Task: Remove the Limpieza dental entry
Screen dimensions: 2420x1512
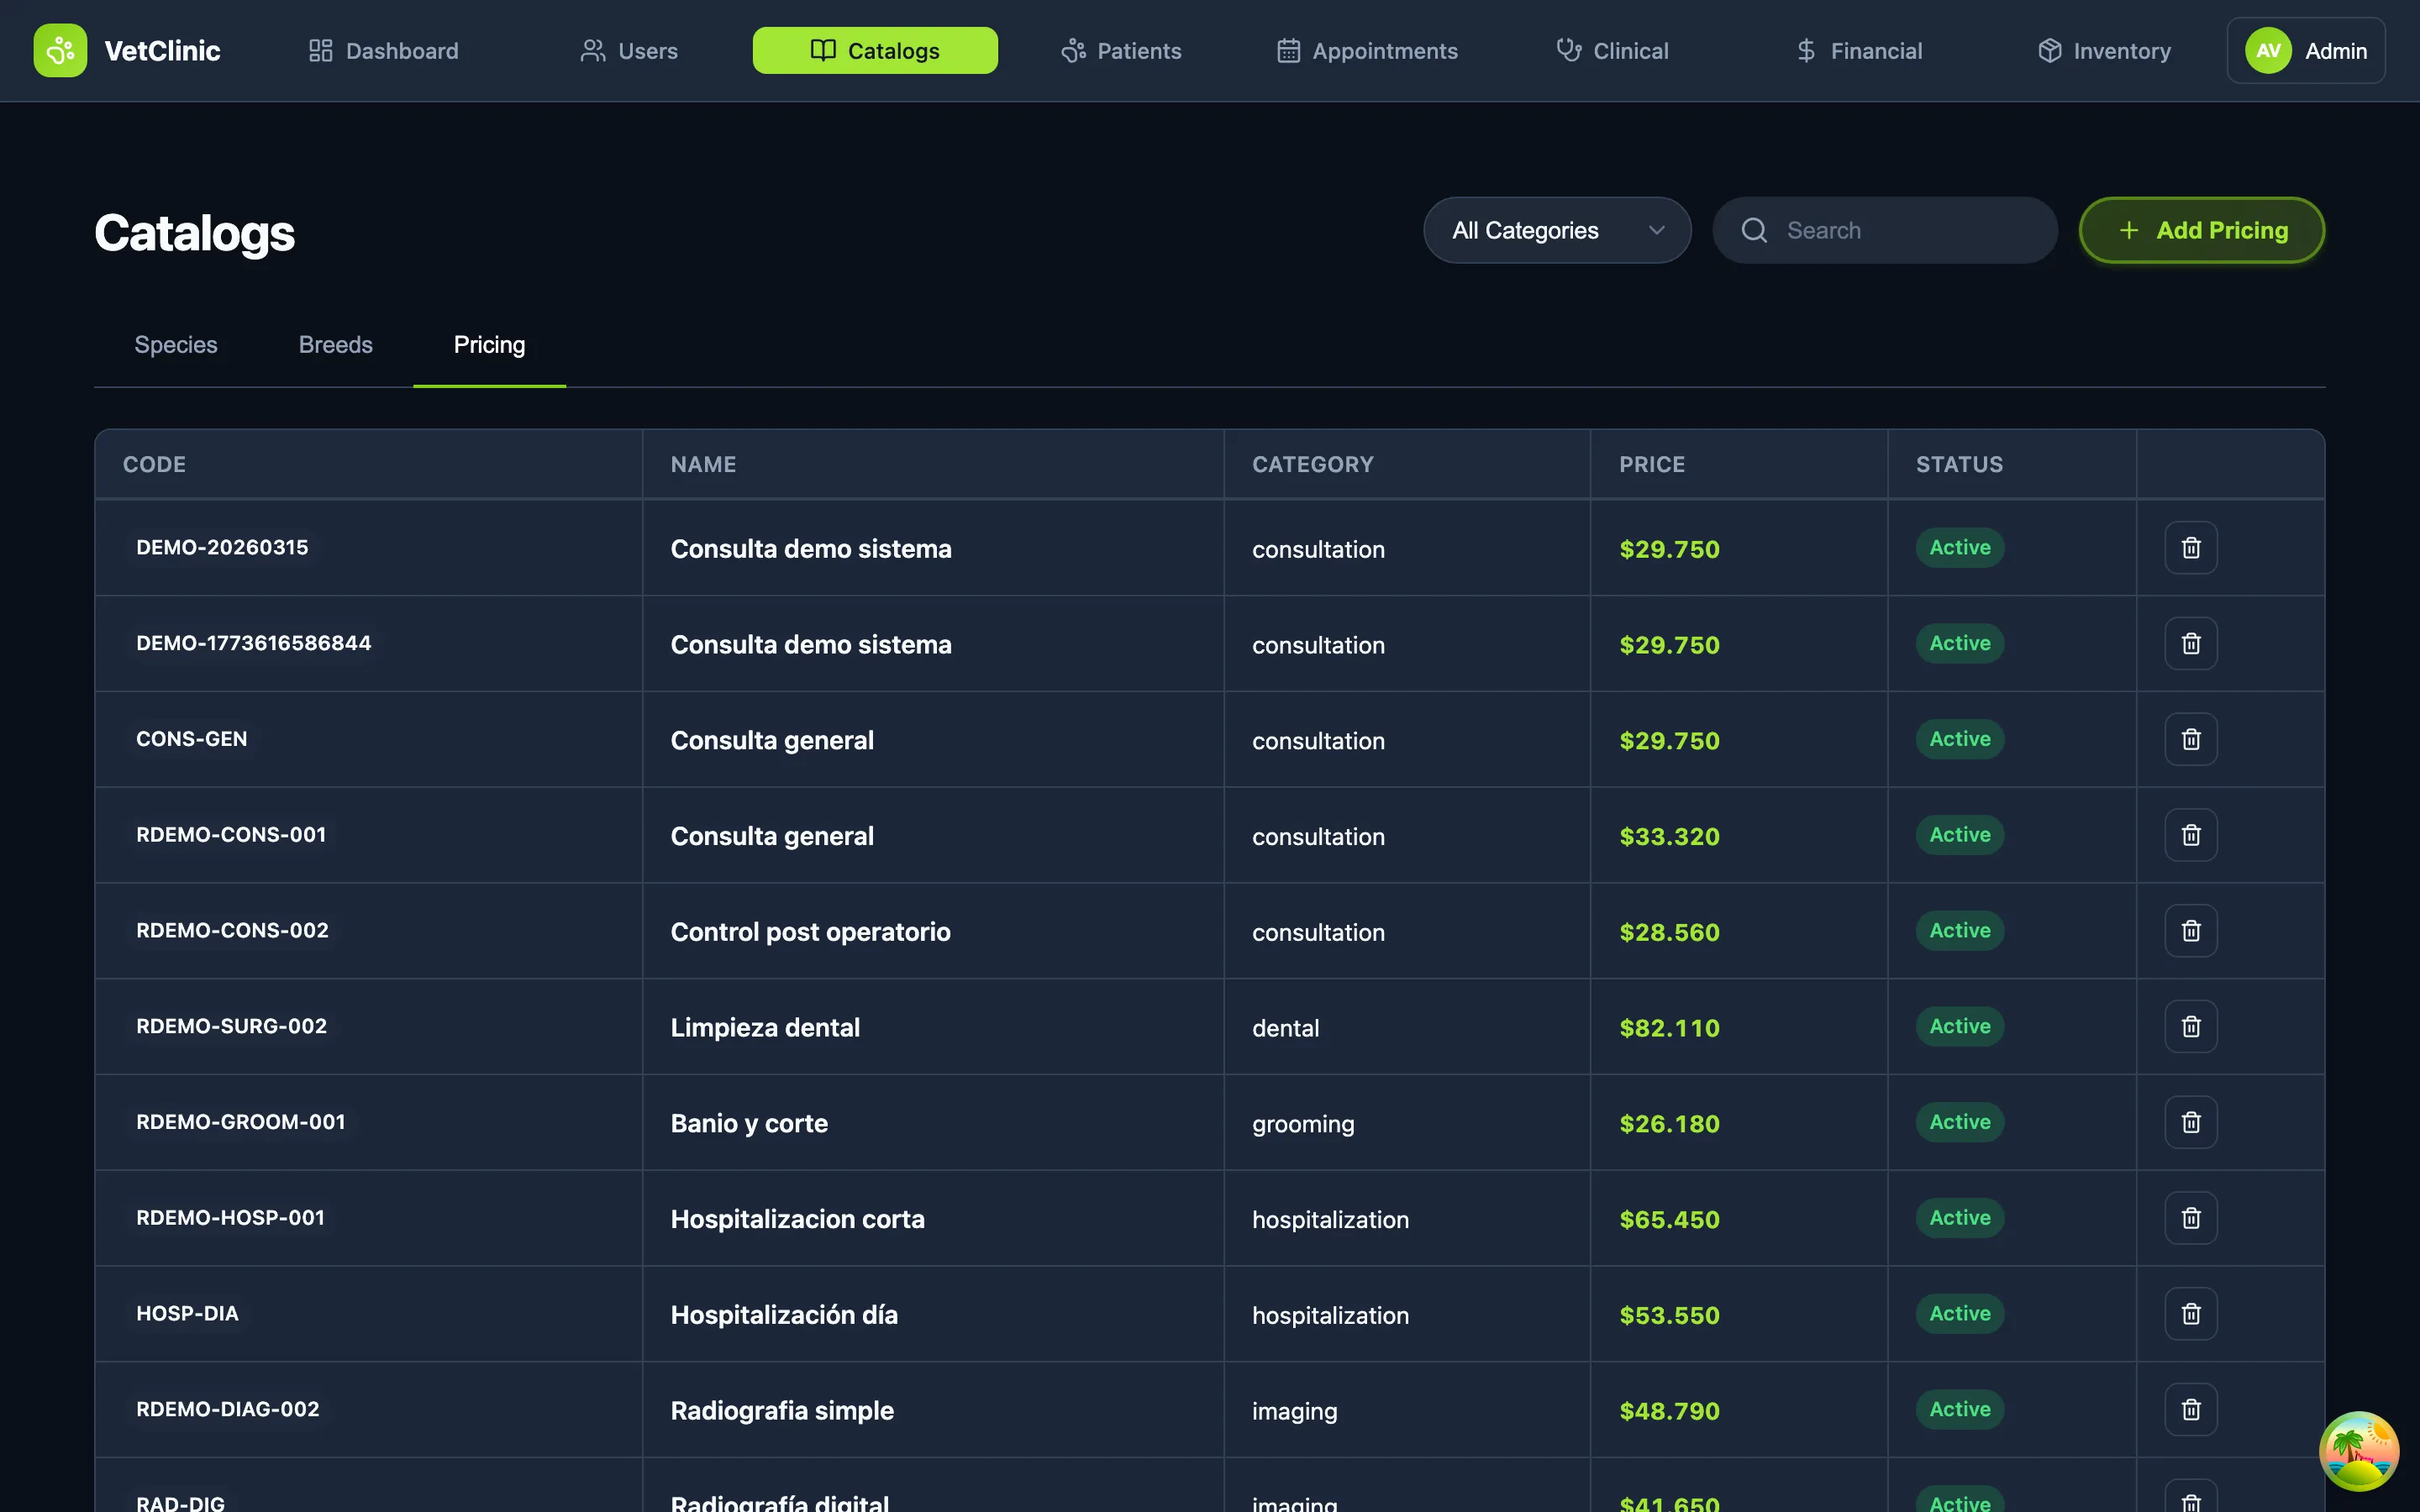Action: pyautogui.click(x=2190, y=1027)
